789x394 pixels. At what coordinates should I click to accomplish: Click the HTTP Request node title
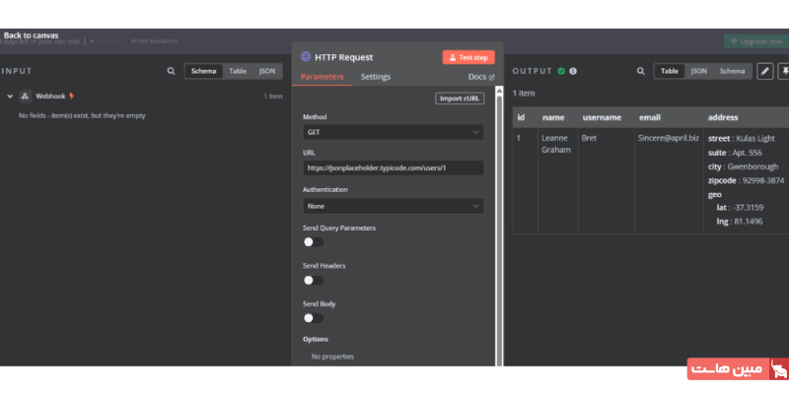pyautogui.click(x=344, y=57)
